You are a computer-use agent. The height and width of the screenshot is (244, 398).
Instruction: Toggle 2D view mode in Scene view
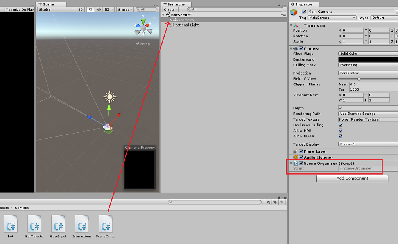click(x=80, y=9)
